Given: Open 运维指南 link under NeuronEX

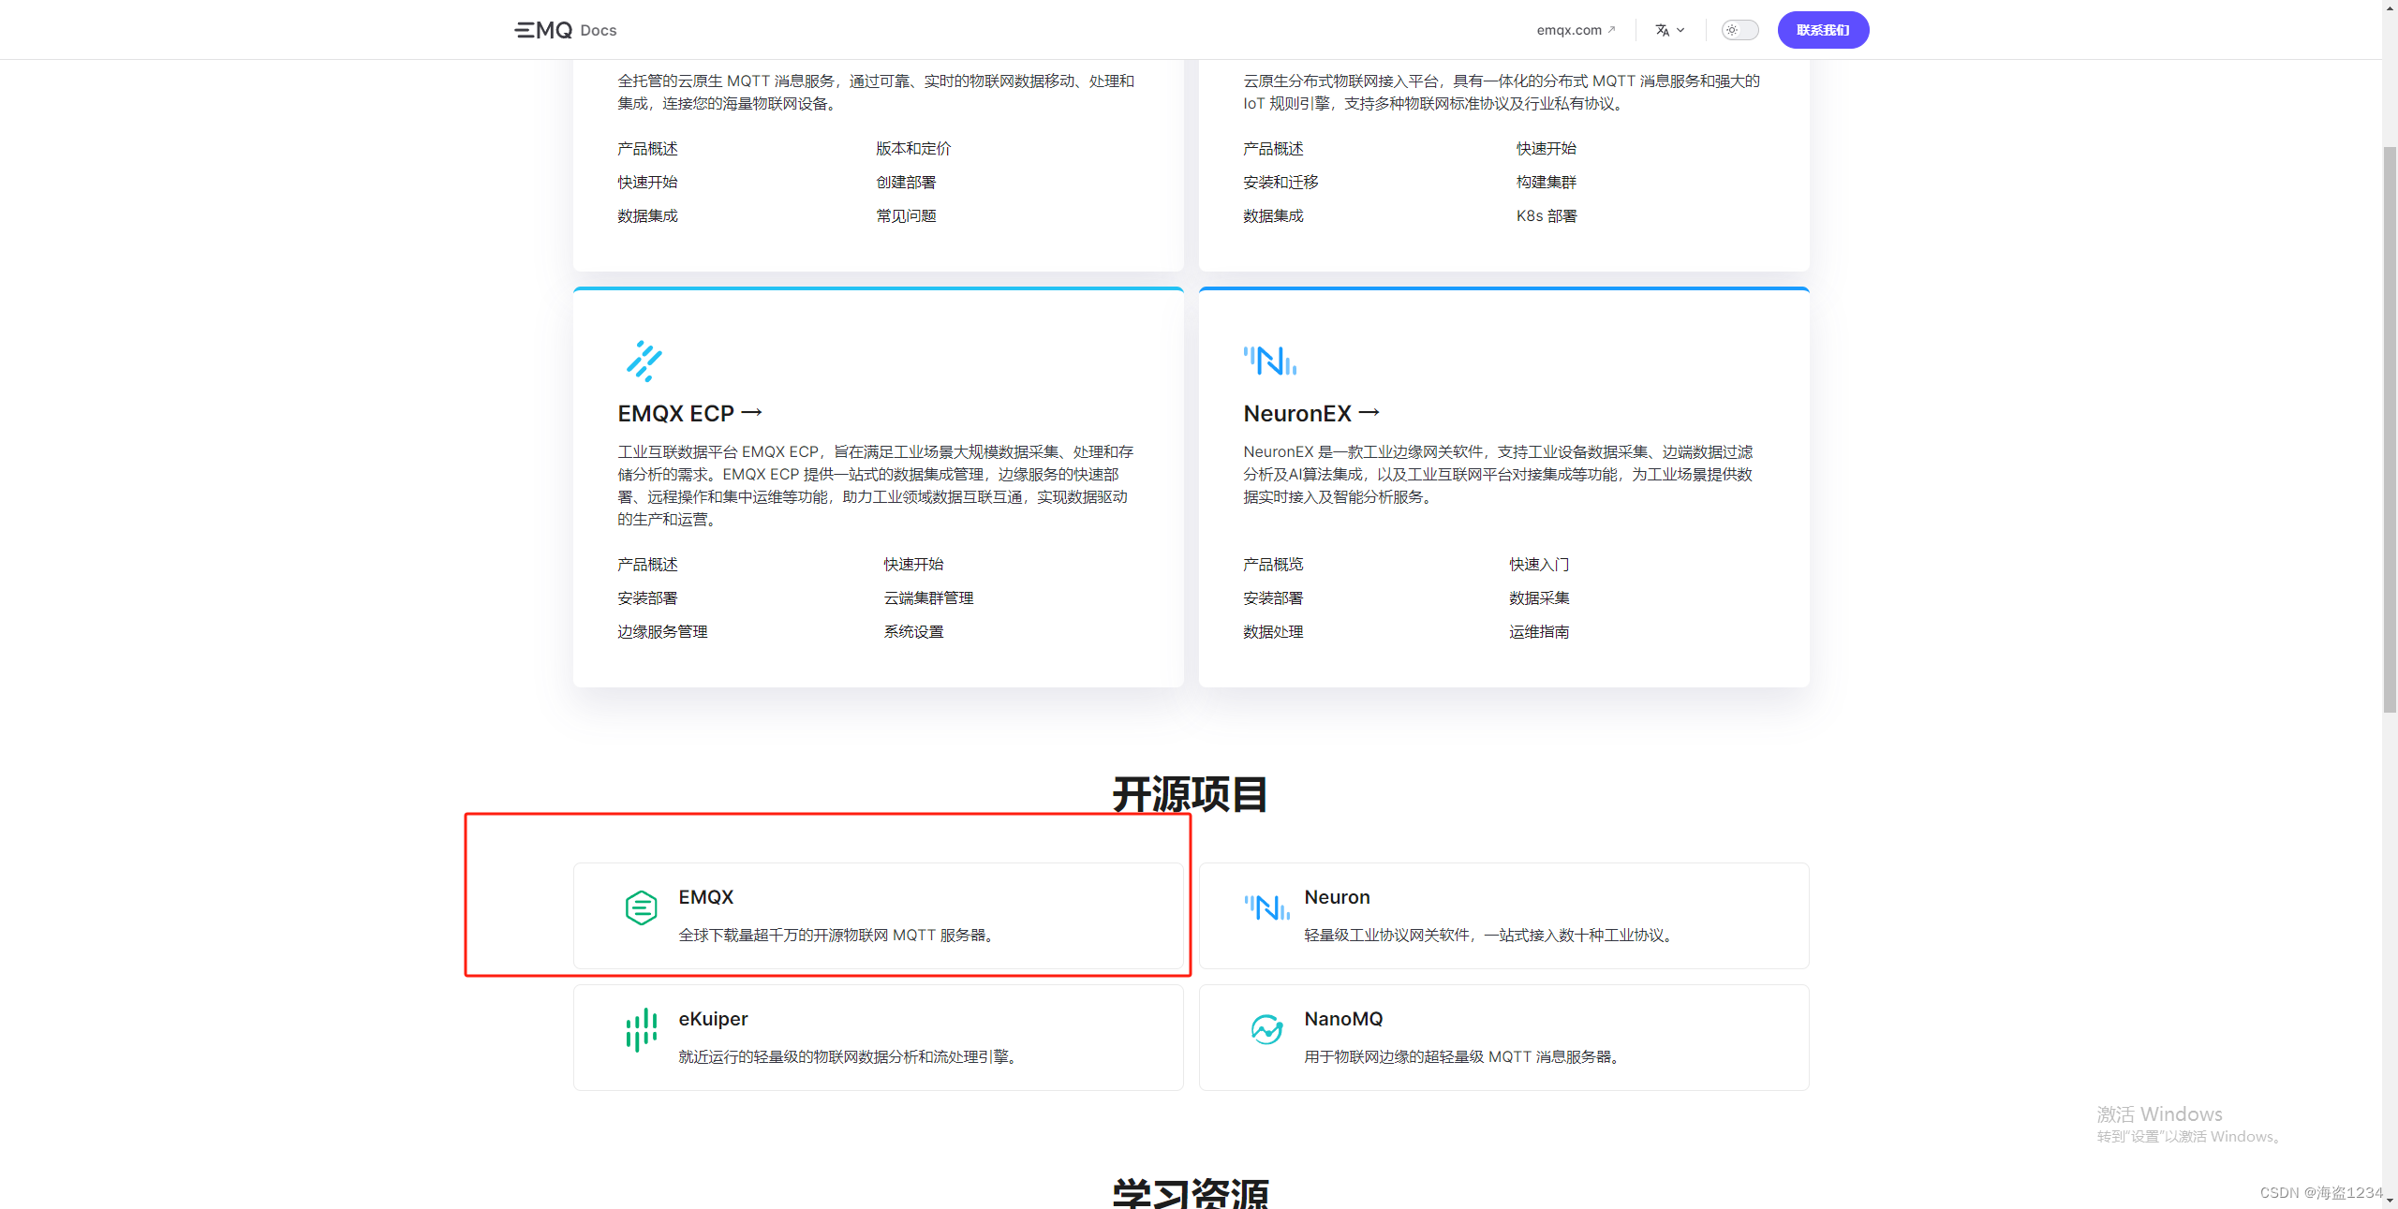Looking at the screenshot, I should tap(1539, 632).
